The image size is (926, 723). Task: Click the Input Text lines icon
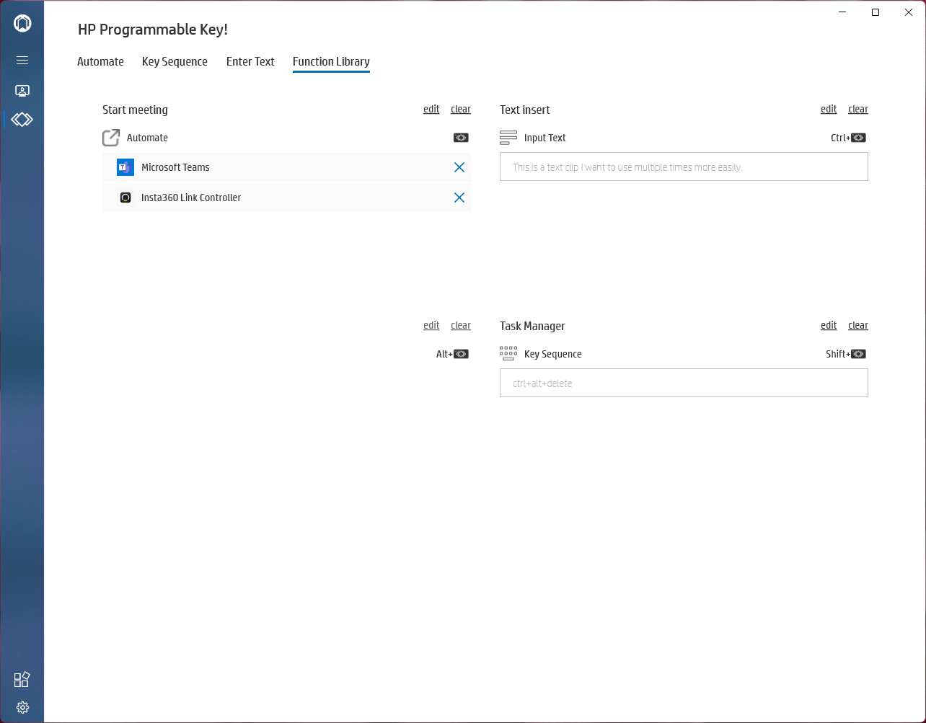coord(508,138)
